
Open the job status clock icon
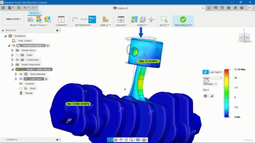click(x=229, y=8)
